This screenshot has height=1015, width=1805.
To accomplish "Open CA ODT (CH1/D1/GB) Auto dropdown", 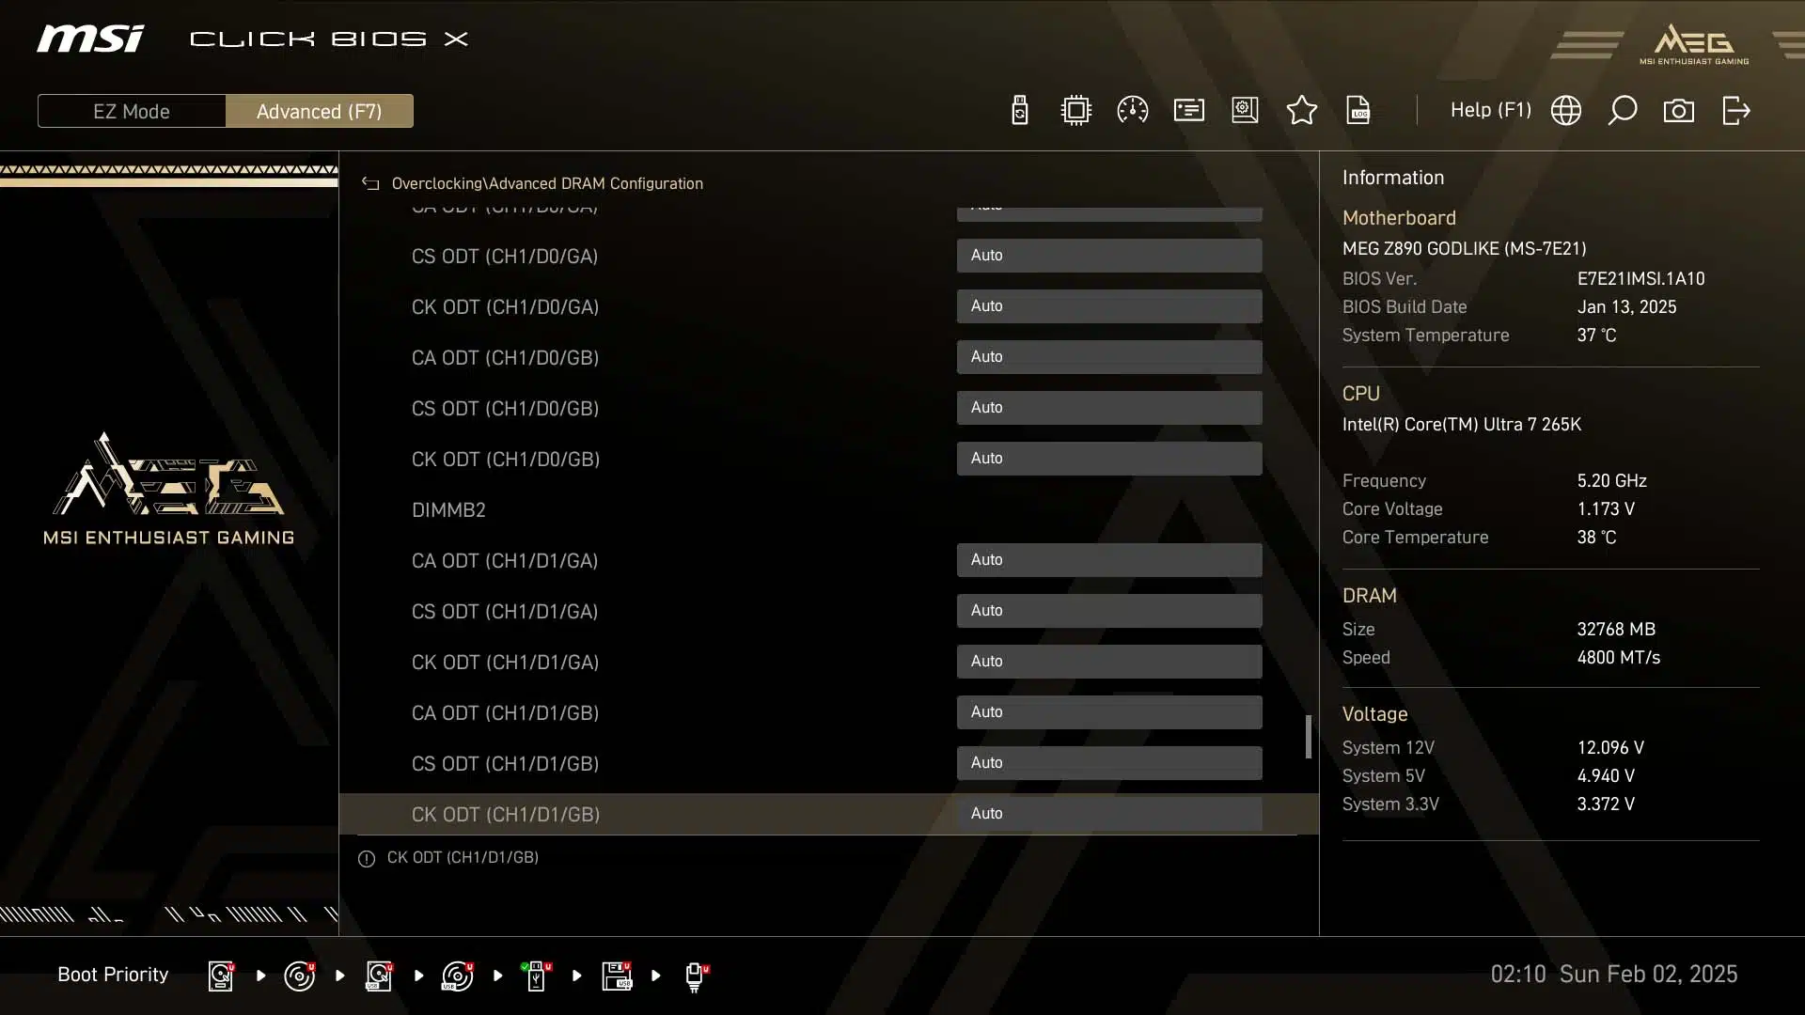I will point(1109,712).
